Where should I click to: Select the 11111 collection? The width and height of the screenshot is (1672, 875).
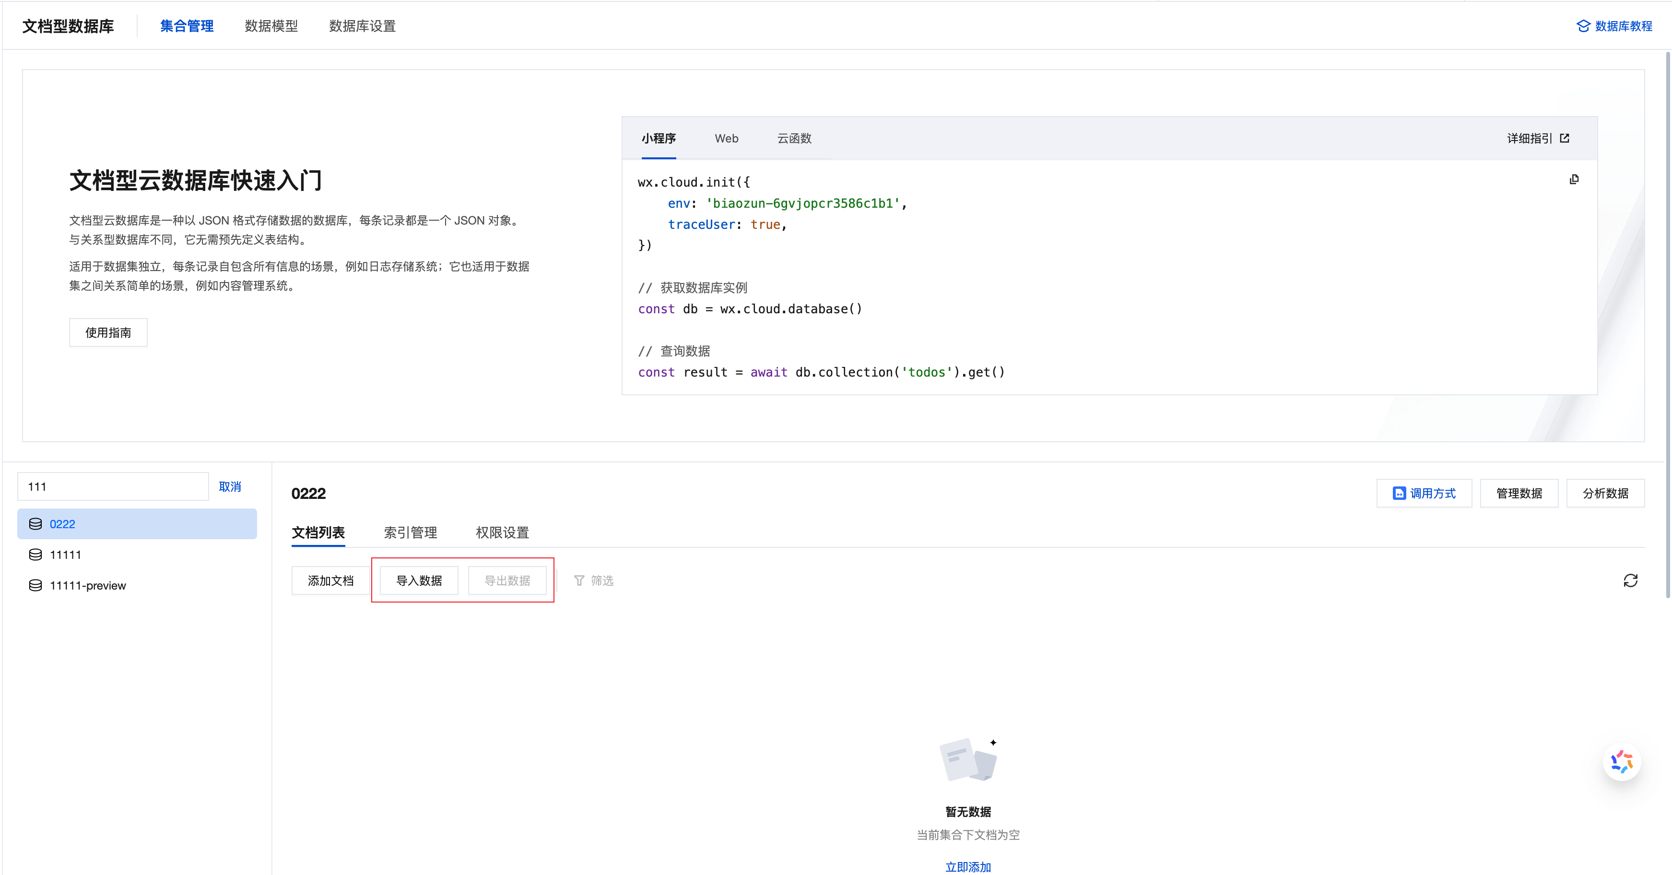pos(65,555)
